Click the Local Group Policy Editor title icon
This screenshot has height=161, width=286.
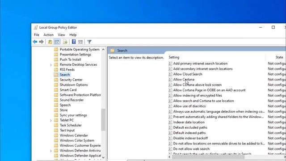36,27
